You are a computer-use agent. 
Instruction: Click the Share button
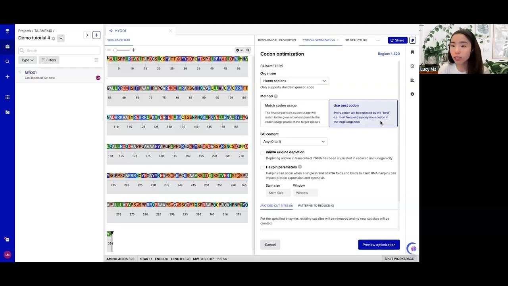click(x=398, y=40)
